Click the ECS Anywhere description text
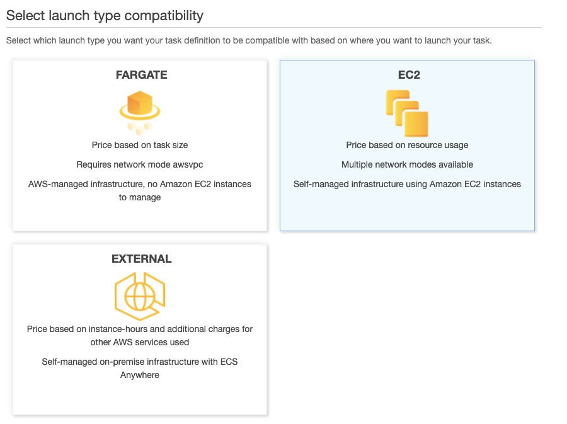Screen dimensions: 567x424 point(140,368)
